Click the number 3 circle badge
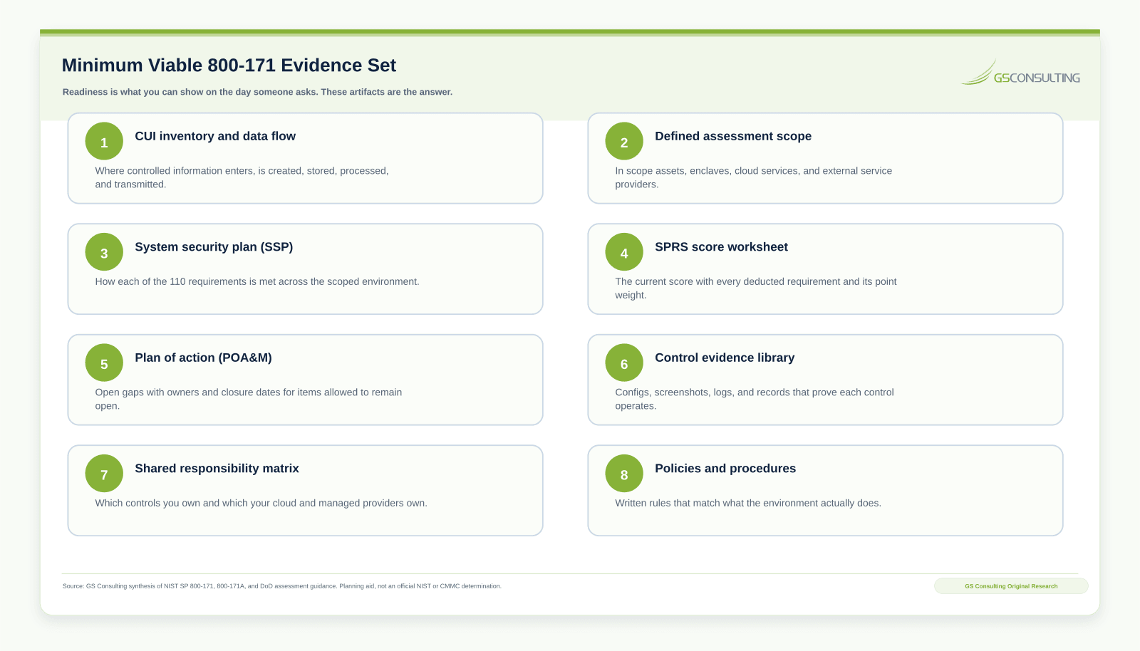 [x=104, y=252]
